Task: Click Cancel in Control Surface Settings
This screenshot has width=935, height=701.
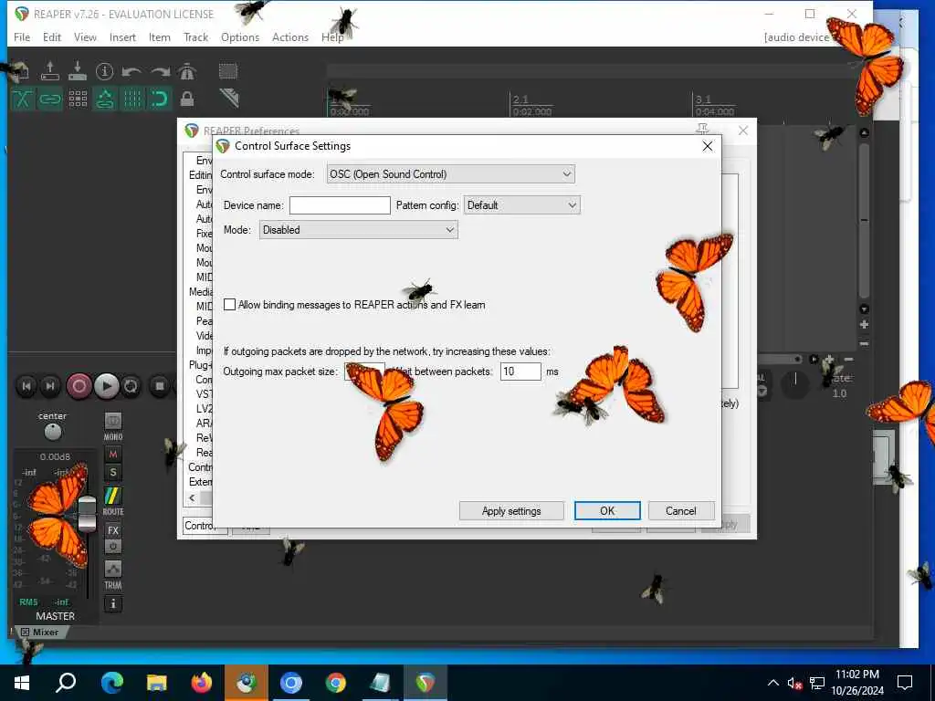Action: (681, 511)
